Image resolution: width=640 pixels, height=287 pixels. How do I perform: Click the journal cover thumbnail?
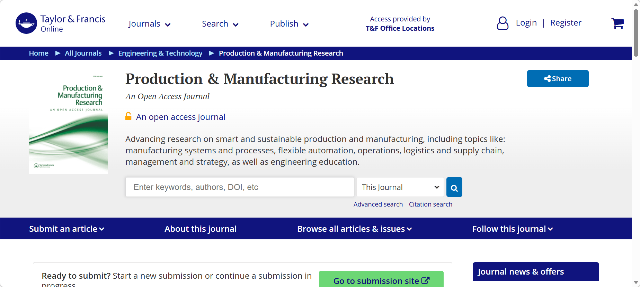[x=68, y=122]
